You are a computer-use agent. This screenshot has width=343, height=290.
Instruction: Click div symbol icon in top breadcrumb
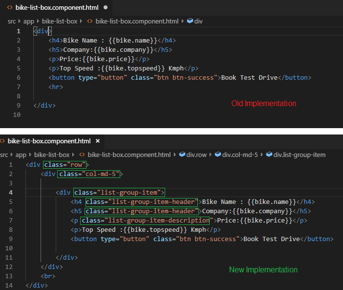[190, 21]
